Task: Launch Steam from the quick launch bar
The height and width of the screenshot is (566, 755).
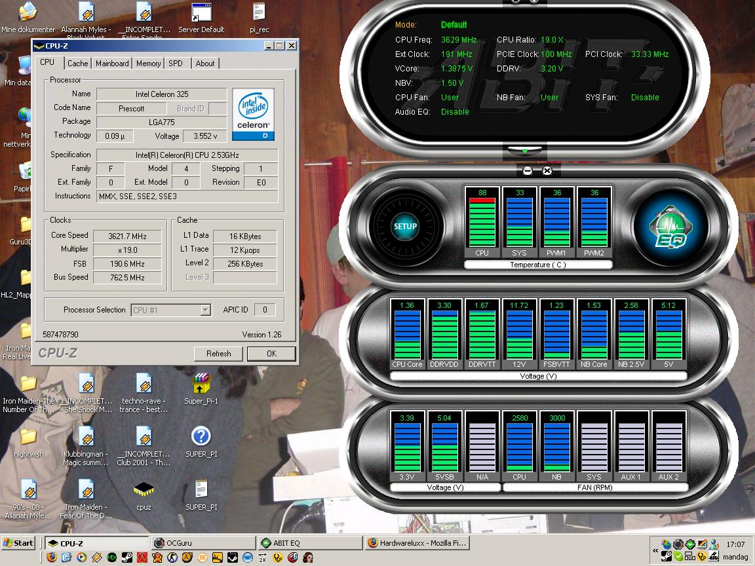Action: point(126,557)
